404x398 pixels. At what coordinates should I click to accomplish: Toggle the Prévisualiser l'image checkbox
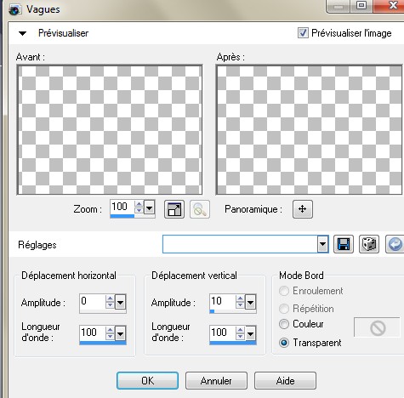coord(303,33)
